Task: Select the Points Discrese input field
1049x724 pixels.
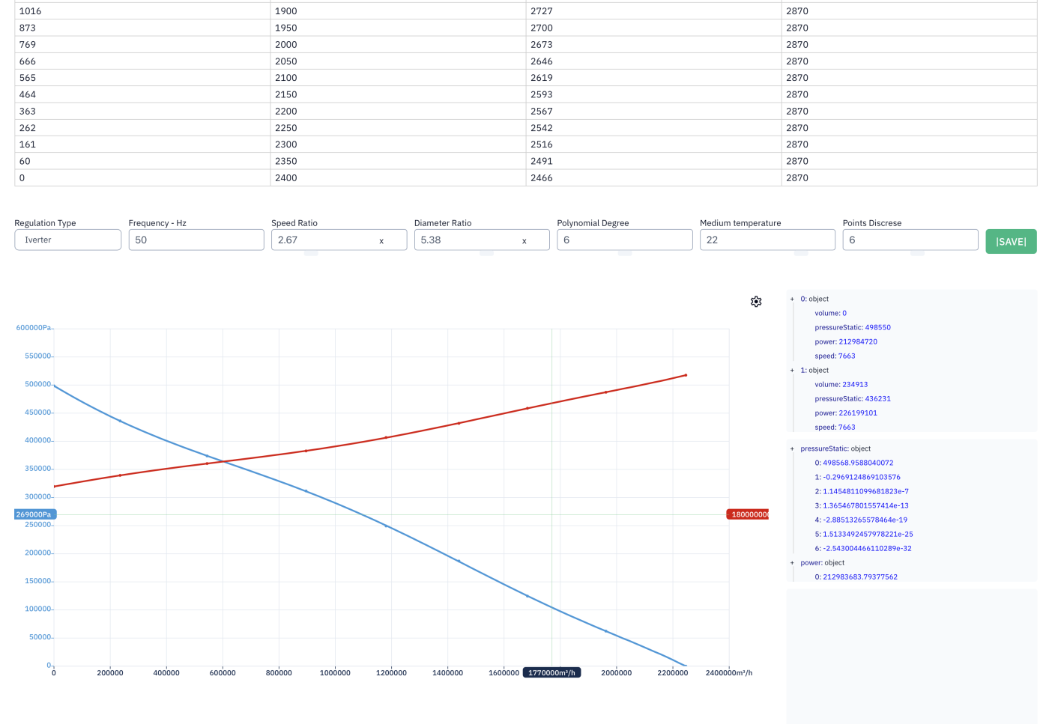Action: pos(910,240)
